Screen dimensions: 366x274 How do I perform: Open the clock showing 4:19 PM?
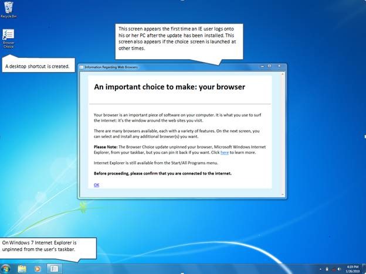pos(353,269)
